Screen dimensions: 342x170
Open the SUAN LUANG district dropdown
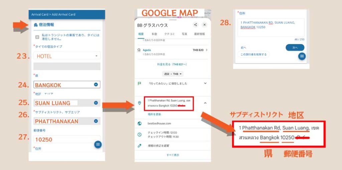[x=67, y=103]
